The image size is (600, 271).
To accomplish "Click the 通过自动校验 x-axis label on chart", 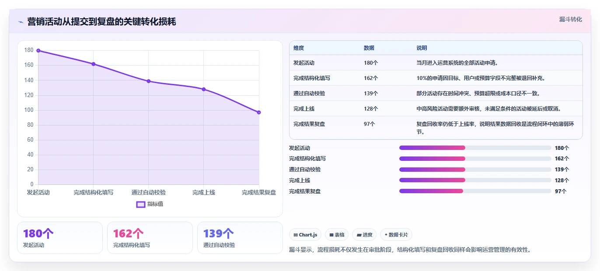I will pyautogui.click(x=149, y=192).
